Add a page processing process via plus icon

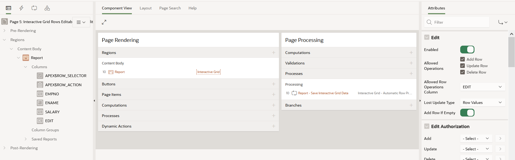(x=411, y=74)
